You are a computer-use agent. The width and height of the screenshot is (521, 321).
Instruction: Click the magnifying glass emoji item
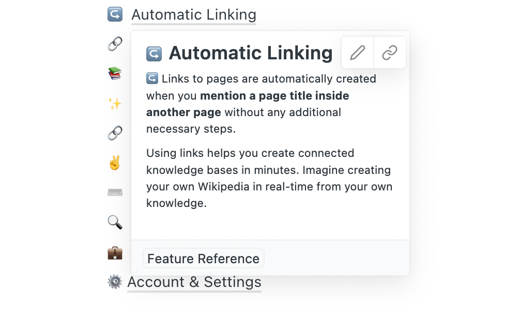[x=115, y=222]
